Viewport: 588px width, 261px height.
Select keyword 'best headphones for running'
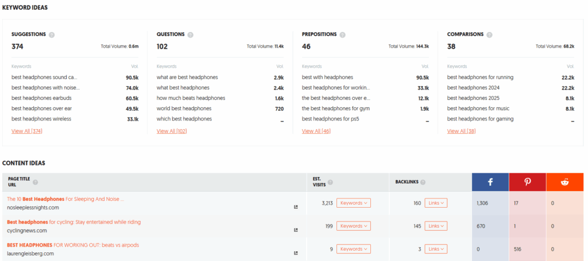pos(481,77)
